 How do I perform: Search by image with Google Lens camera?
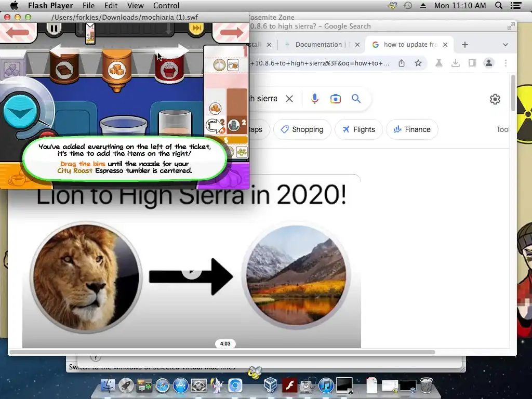pos(335,99)
